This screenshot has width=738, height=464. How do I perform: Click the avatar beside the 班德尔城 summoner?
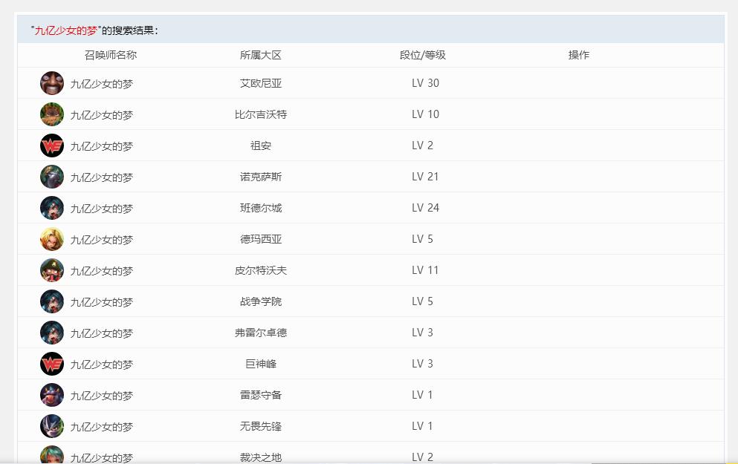52,208
